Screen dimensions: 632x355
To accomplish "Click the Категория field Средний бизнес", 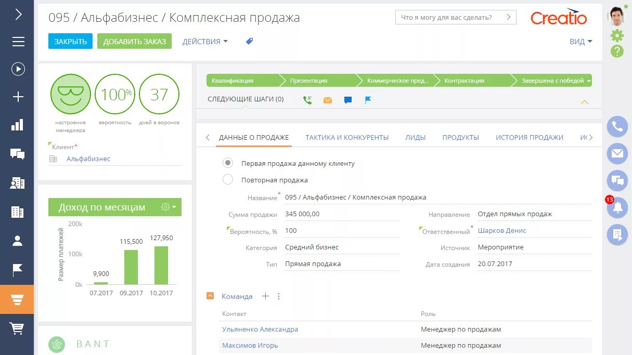I will 342,247.
